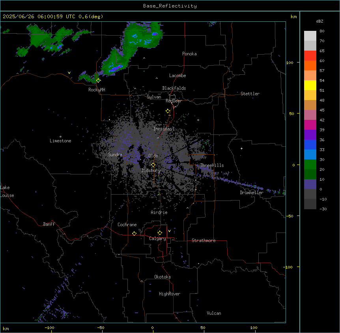Click the Lake Louise label
The width and height of the screenshot is (340, 333).
(7, 191)
